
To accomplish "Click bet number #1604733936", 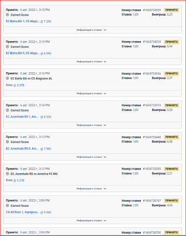I will click(152, 74).
